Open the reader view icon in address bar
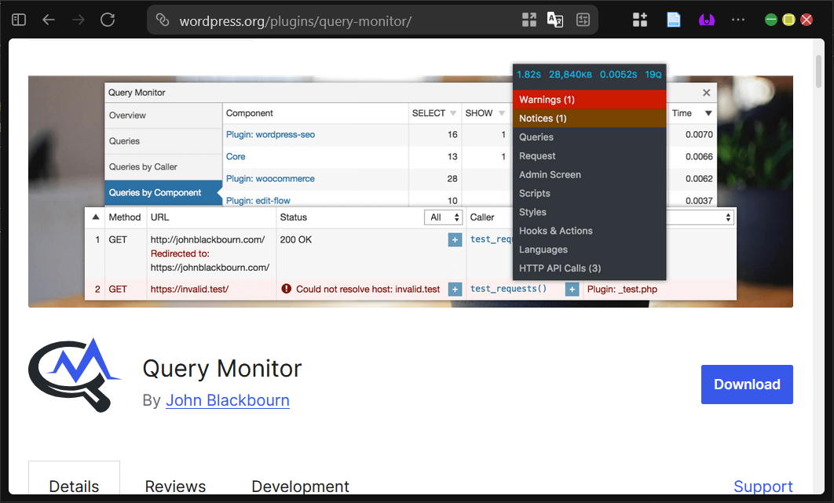Screen dimensions: 834x503 click(583, 20)
